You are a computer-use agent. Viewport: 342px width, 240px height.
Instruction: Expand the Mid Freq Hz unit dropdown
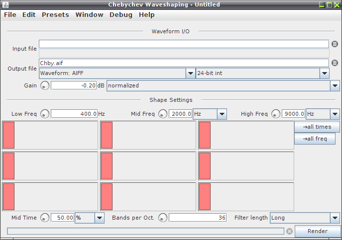pyautogui.click(x=222, y=114)
